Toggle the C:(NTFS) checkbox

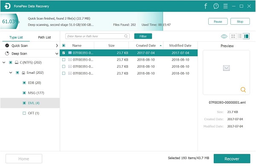pyautogui.click(x=10, y=62)
